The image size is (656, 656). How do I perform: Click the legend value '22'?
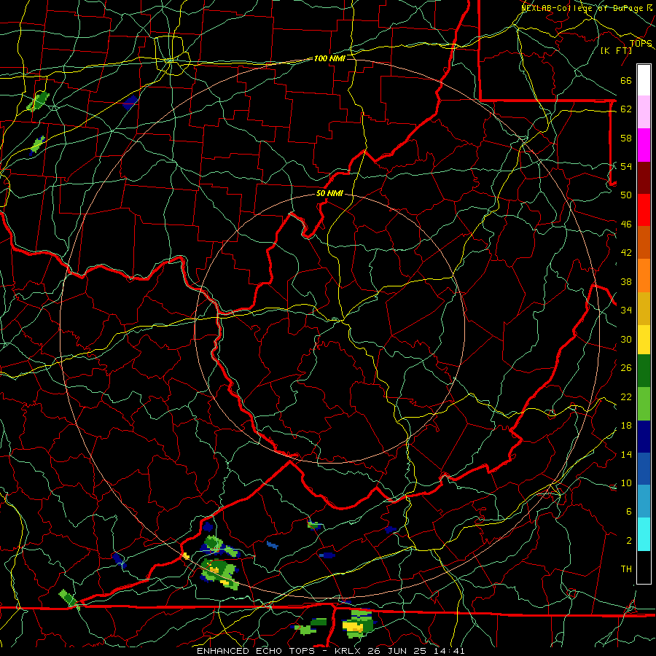[x=626, y=397]
